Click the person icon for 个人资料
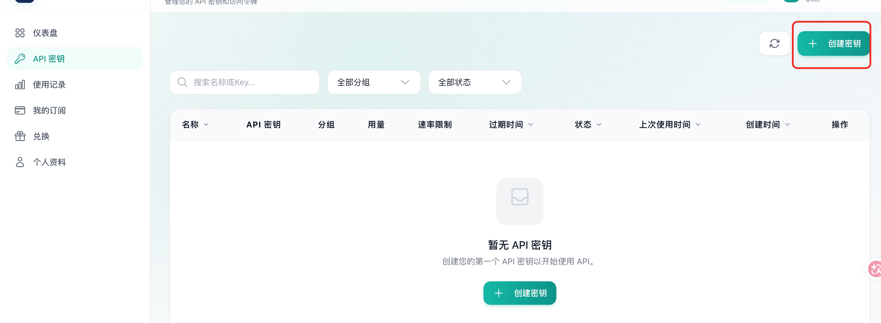The image size is (881, 323). [x=20, y=162]
